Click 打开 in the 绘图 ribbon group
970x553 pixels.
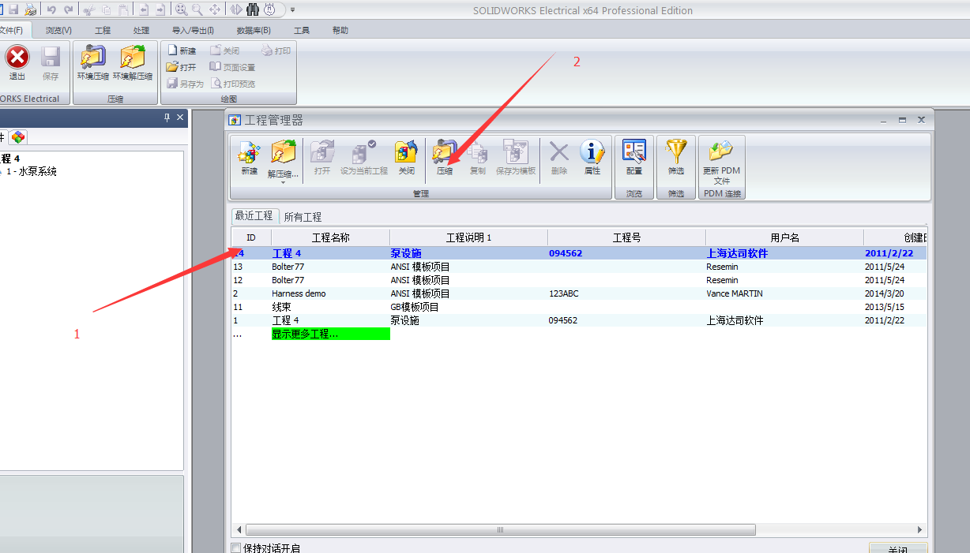181,67
